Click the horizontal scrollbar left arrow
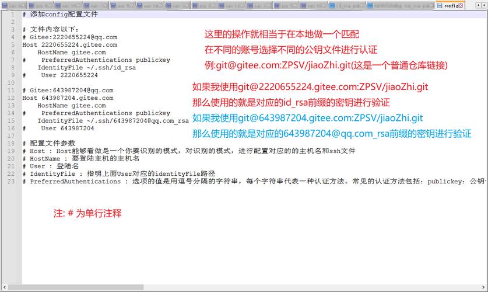The height and width of the screenshot is (292, 488). (x=4, y=287)
